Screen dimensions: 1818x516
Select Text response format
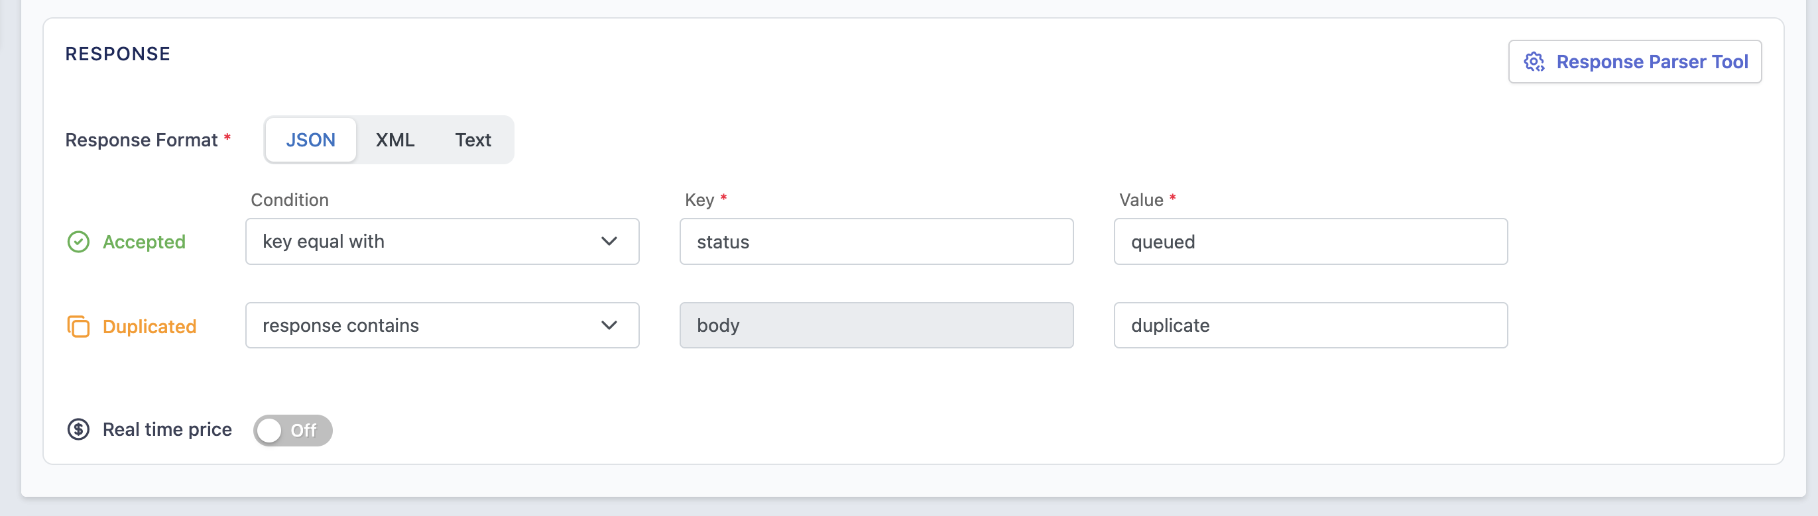[473, 140]
